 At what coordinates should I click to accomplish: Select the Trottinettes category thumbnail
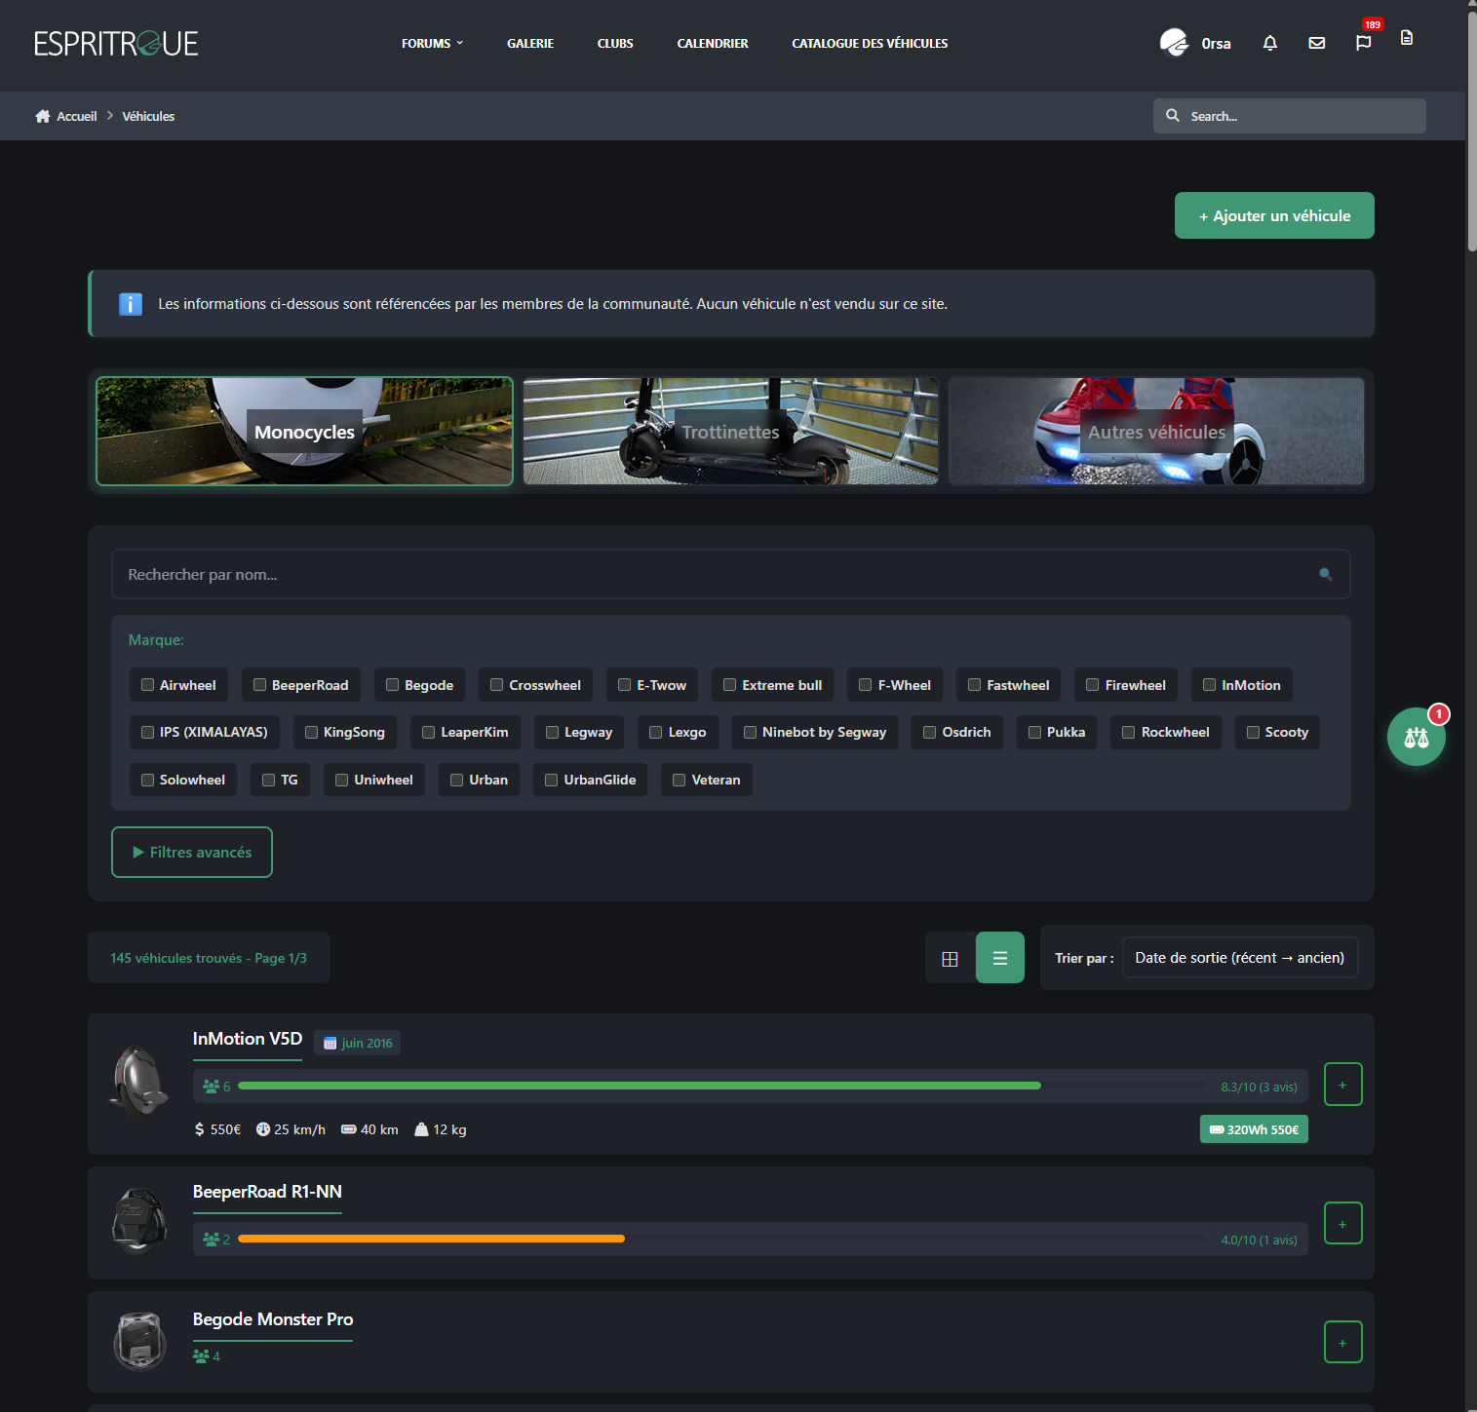tap(730, 431)
